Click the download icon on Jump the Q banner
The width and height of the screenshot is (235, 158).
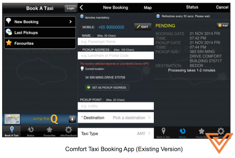coord(72,119)
